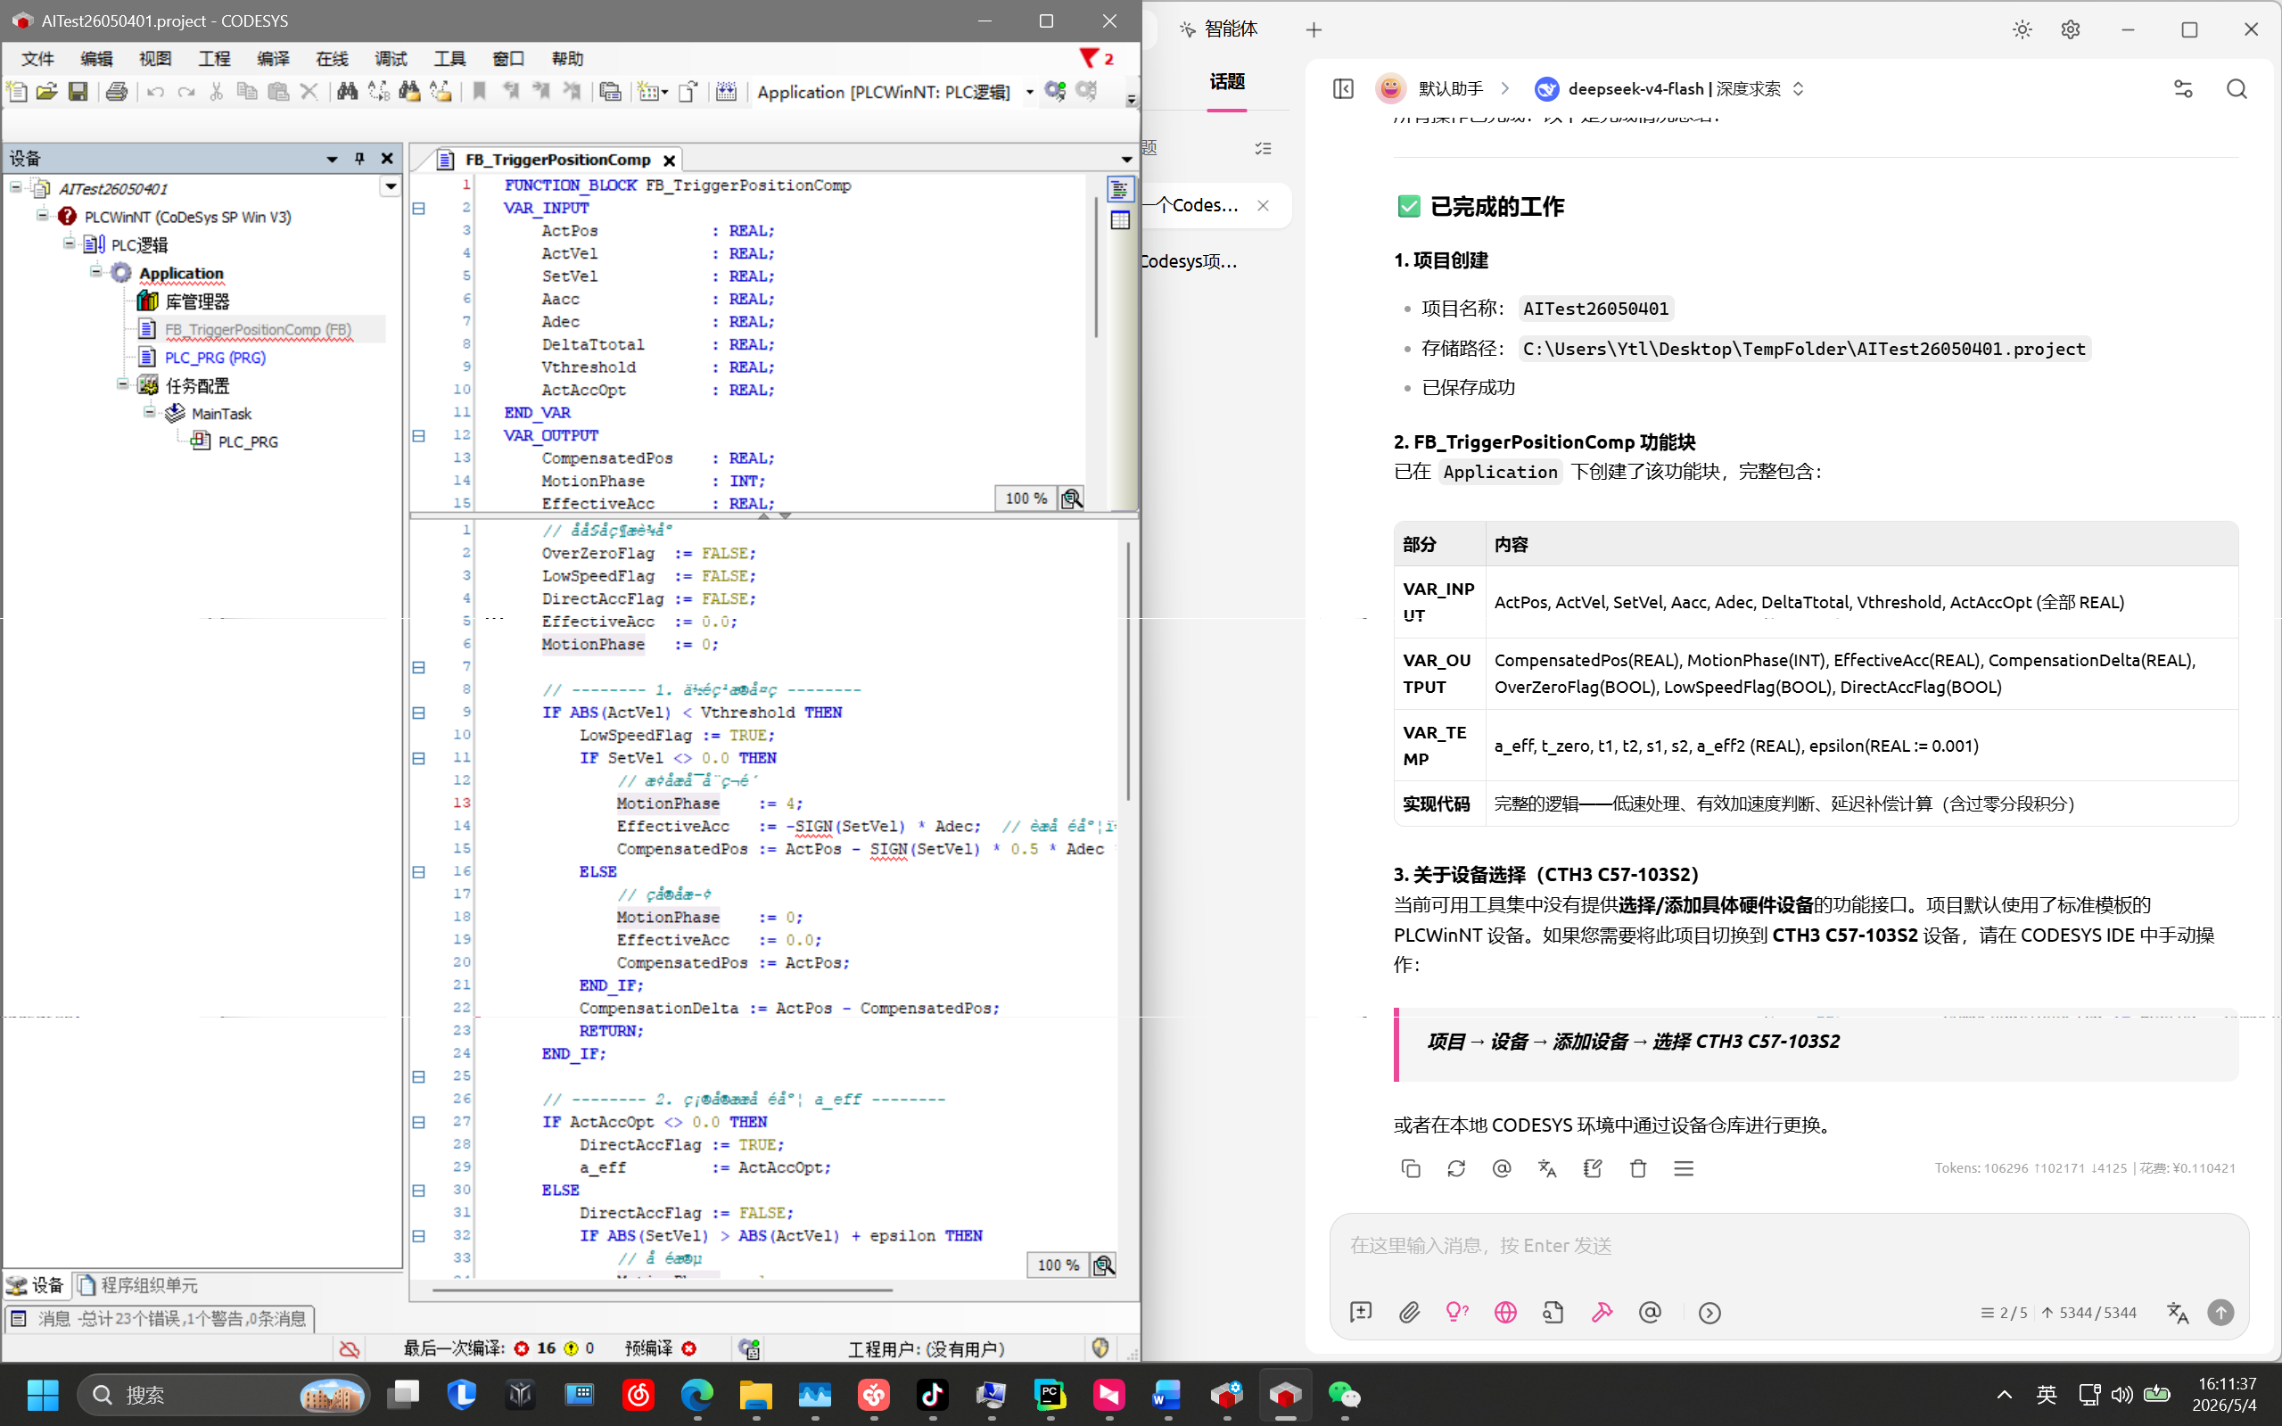Close the FB_TriggerPositionComp editor tab

pyautogui.click(x=669, y=161)
